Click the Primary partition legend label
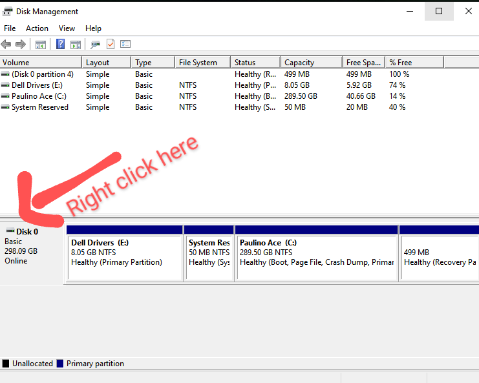This screenshot has height=383, width=479. [x=95, y=364]
